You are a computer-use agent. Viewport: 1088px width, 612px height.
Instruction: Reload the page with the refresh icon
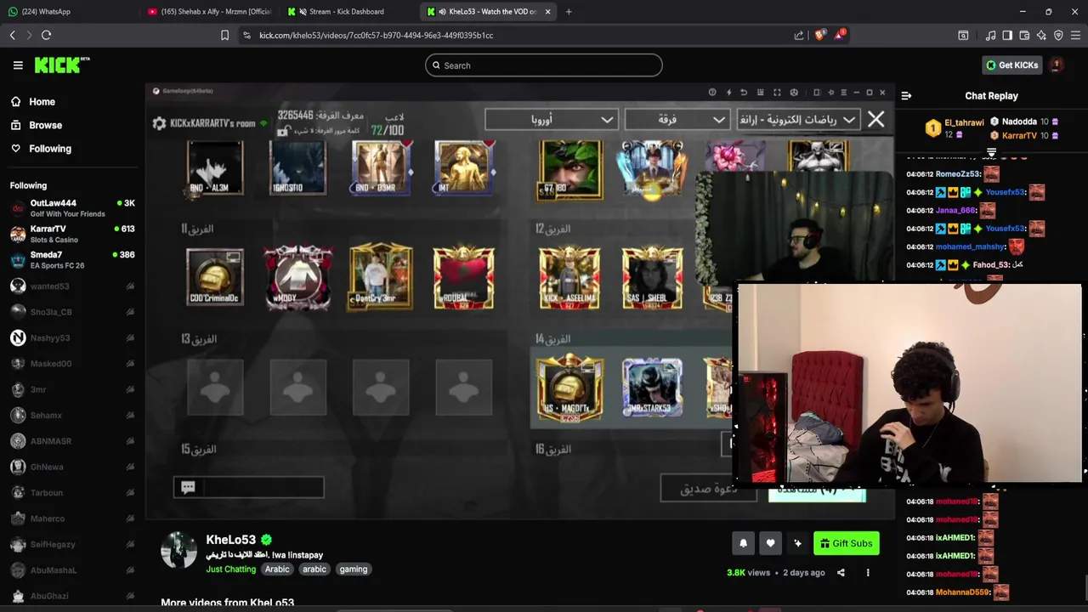click(x=46, y=35)
